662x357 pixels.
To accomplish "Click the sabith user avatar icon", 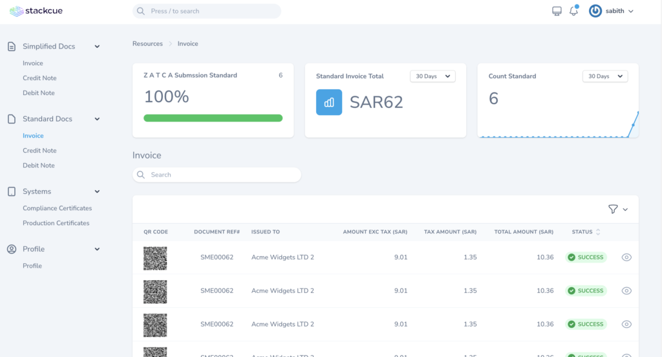I will (595, 11).
